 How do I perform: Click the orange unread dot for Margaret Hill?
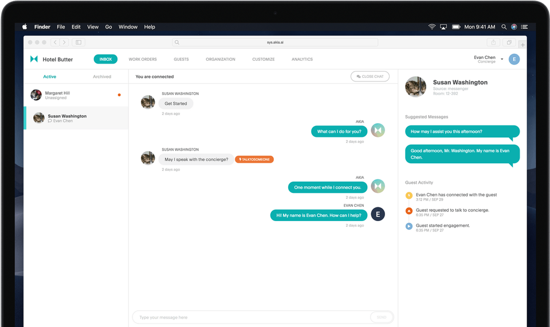[x=119, y=95]
